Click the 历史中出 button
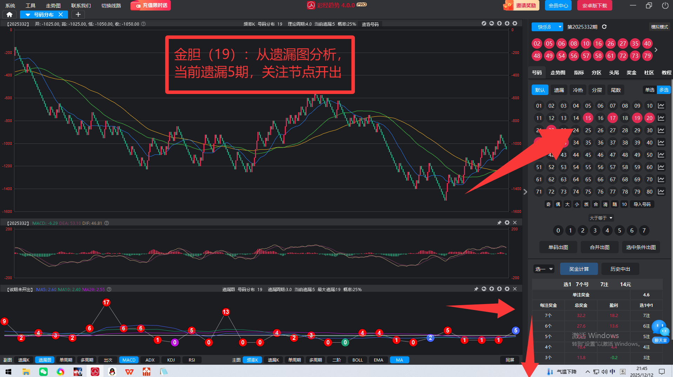The height and width of the screenshot is (377, 673). (620, 269)
